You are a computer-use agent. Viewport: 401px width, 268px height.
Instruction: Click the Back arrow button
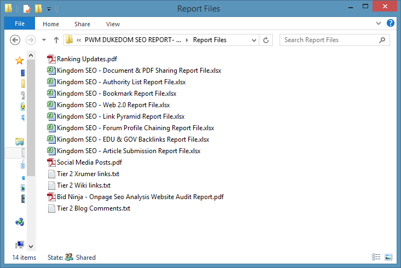point(15,40)
